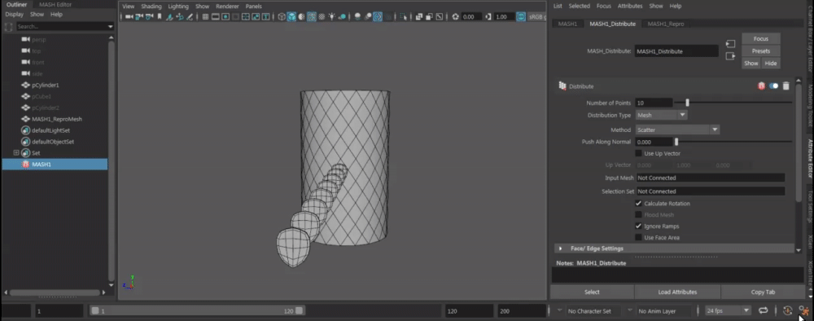The height and width of the screenshot is (321, 814).
Task: Click the Wireframe display icon
Action: [282, 17]
